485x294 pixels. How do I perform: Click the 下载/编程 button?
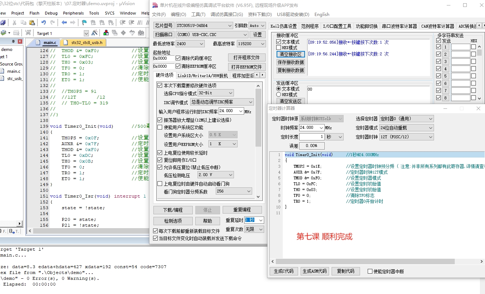[x=173, y=210]
